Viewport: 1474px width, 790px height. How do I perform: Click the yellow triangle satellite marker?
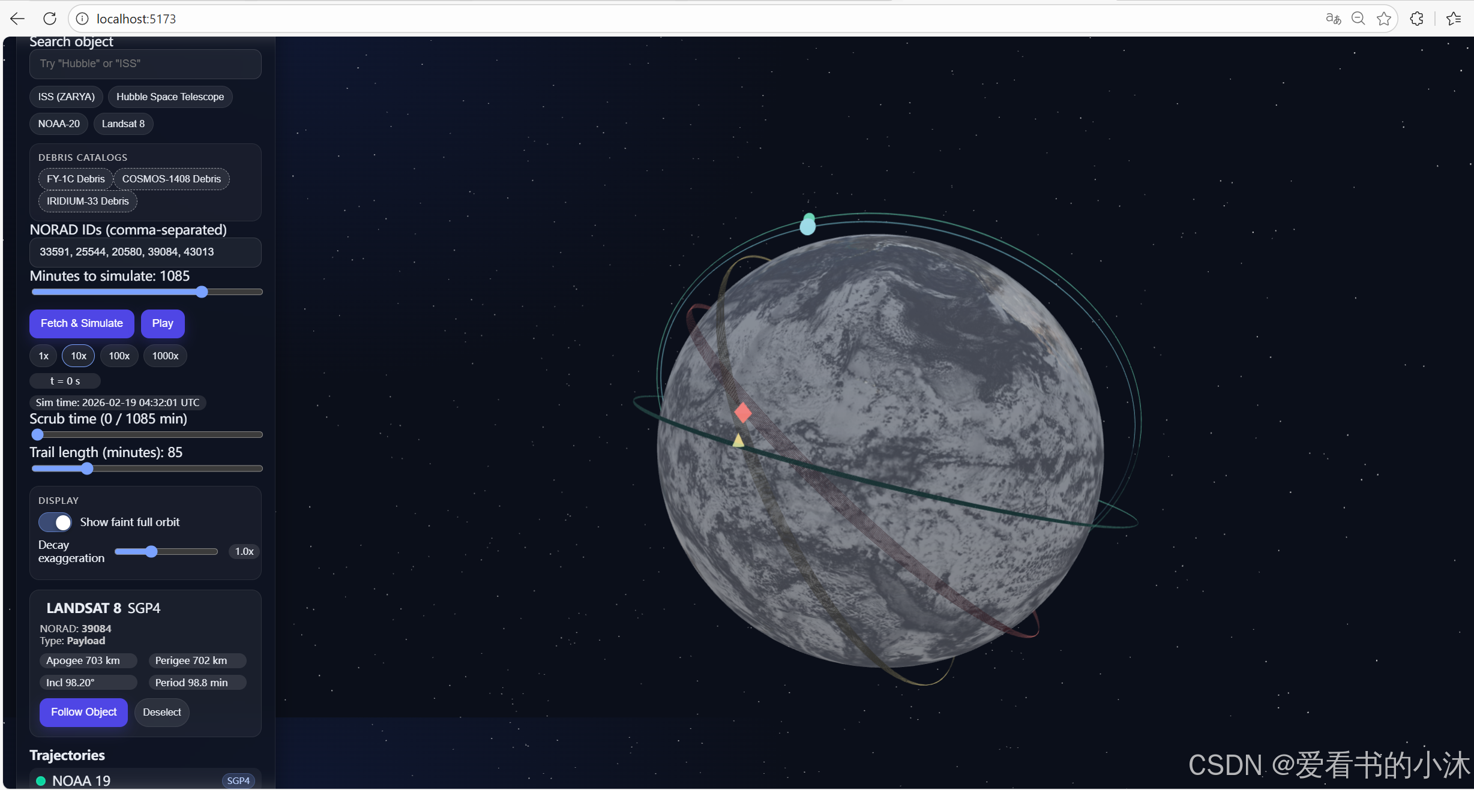point(738,441)
